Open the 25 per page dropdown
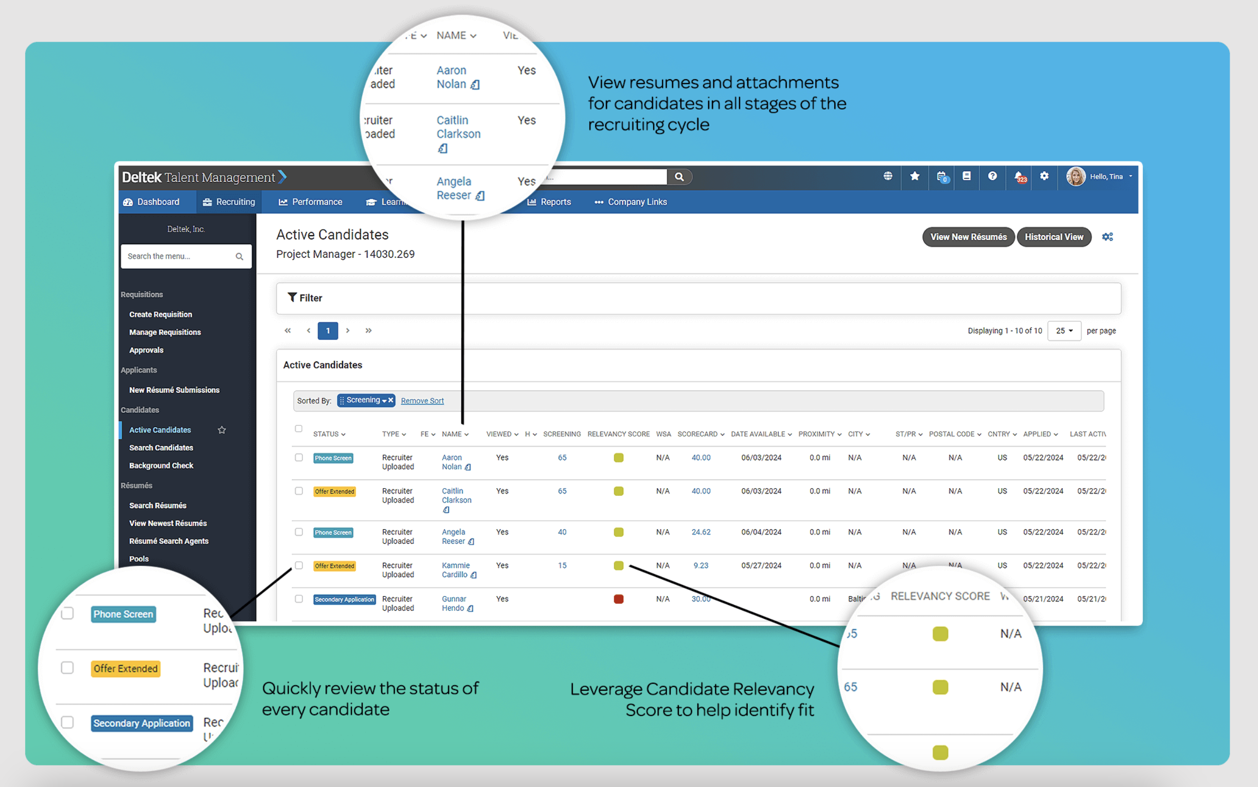The image size is (1258, 787). (x=1064, y=331)
